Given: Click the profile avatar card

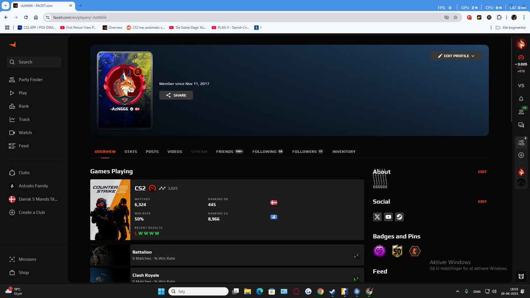Looking at the screenshot, I should click(x=125, y=91).
